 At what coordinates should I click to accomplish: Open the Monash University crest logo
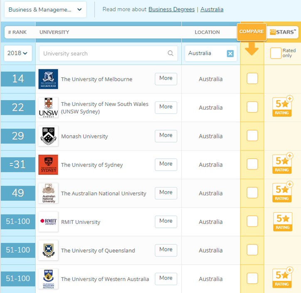click(48, 136)
